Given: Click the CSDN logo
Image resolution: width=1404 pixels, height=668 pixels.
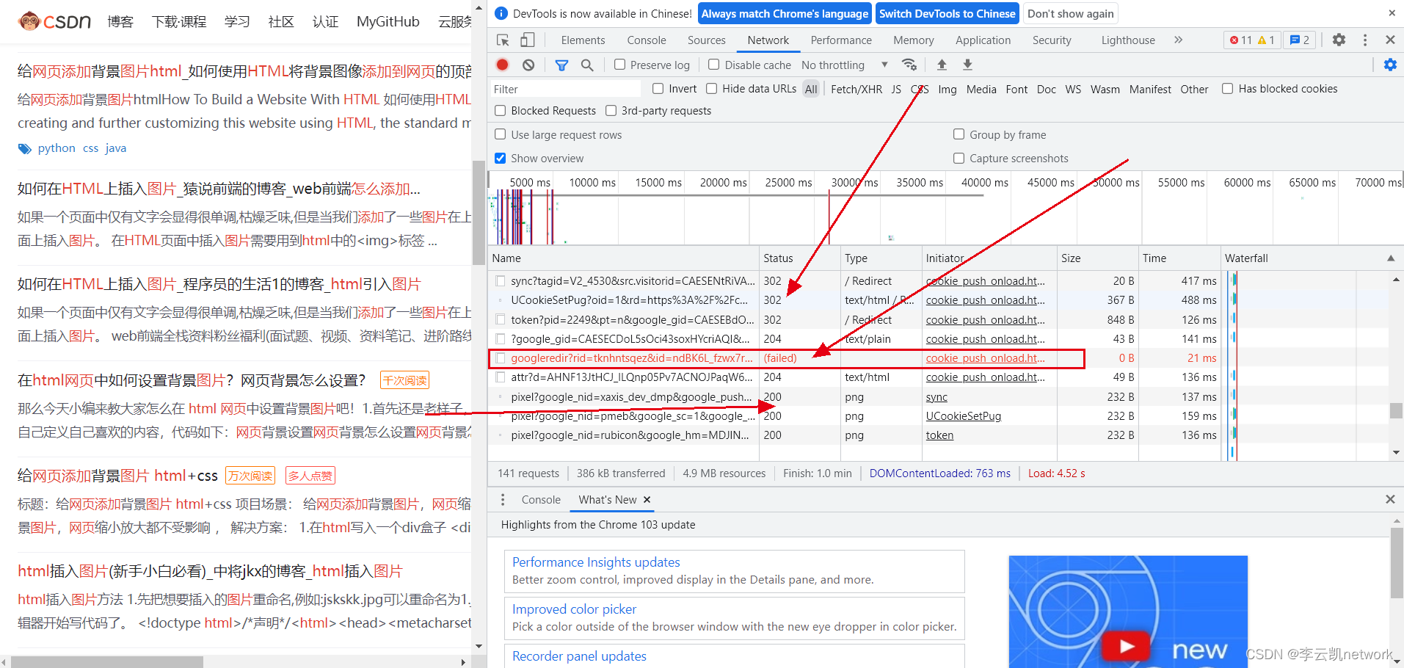Looking at the screenshot, I should point(54,21).
